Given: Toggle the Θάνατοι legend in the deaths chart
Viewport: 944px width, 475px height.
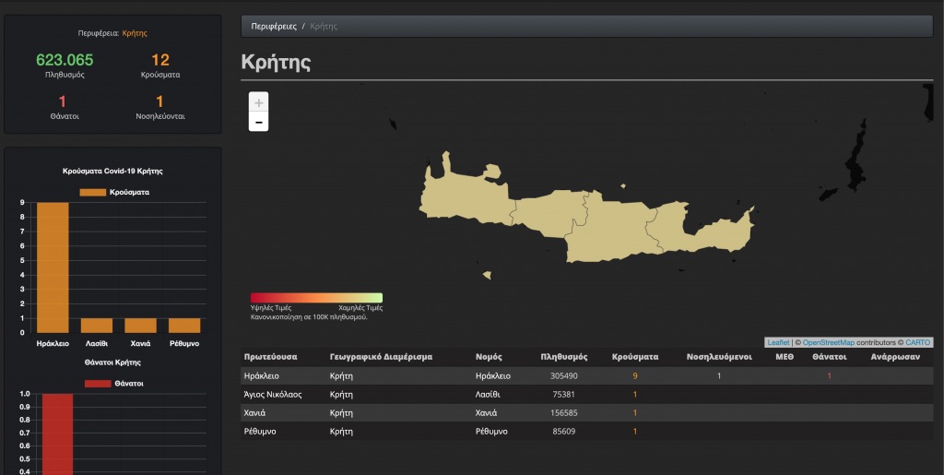Looking at the screenshot, I should click(x=114, y=383).
